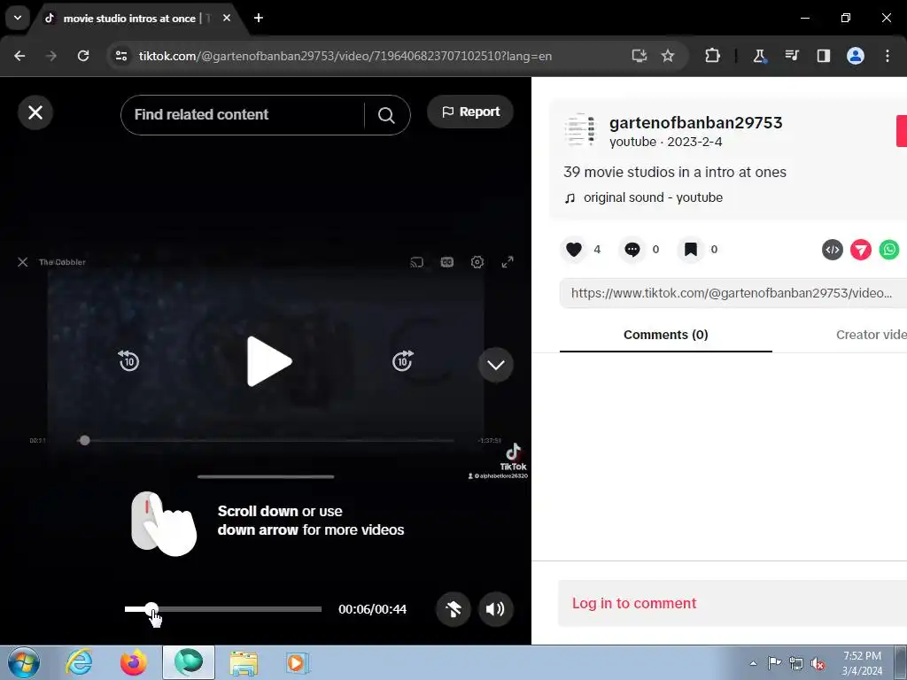This screenshot has width=907, height=680.
Task: Go back in browser history
Action: (x=19, y=56)
